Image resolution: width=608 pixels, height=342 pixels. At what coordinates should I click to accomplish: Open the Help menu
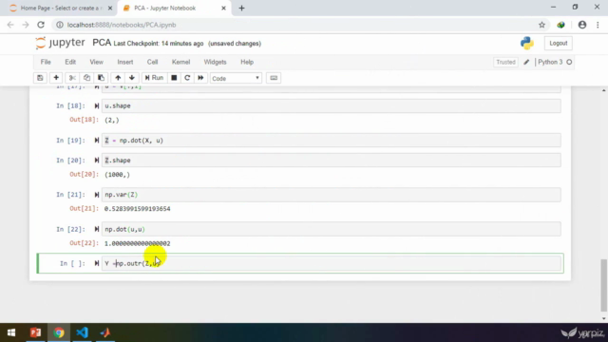pyautogui.click(x=247, y=62)
